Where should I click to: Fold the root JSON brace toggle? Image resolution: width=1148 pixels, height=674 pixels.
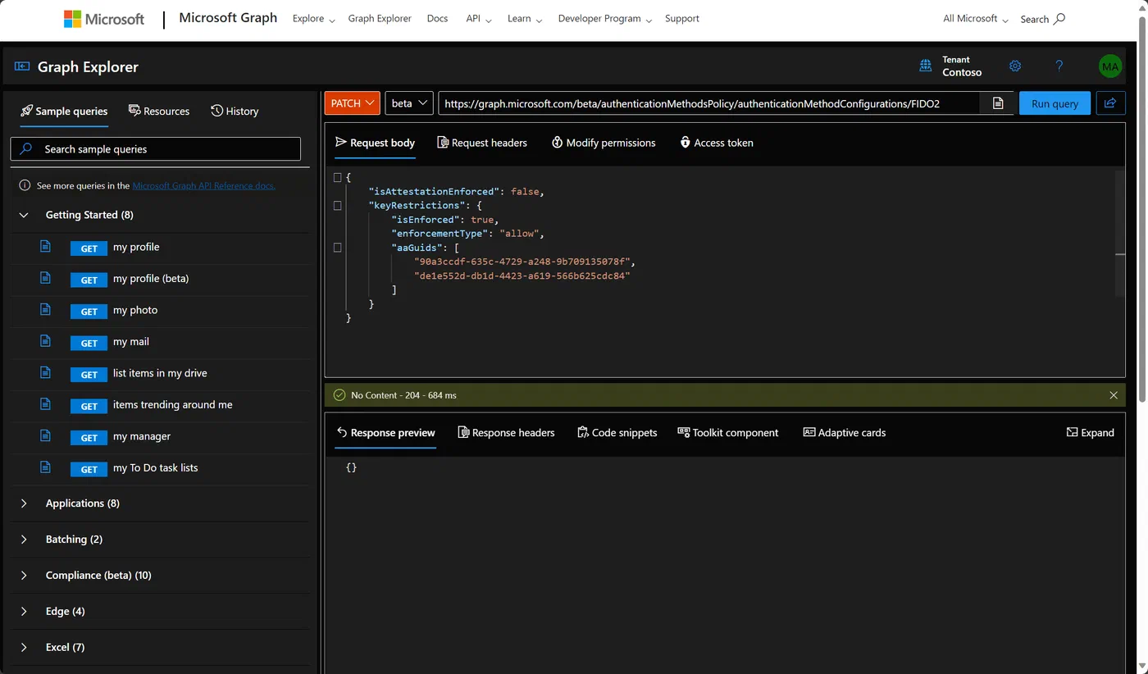337,177
